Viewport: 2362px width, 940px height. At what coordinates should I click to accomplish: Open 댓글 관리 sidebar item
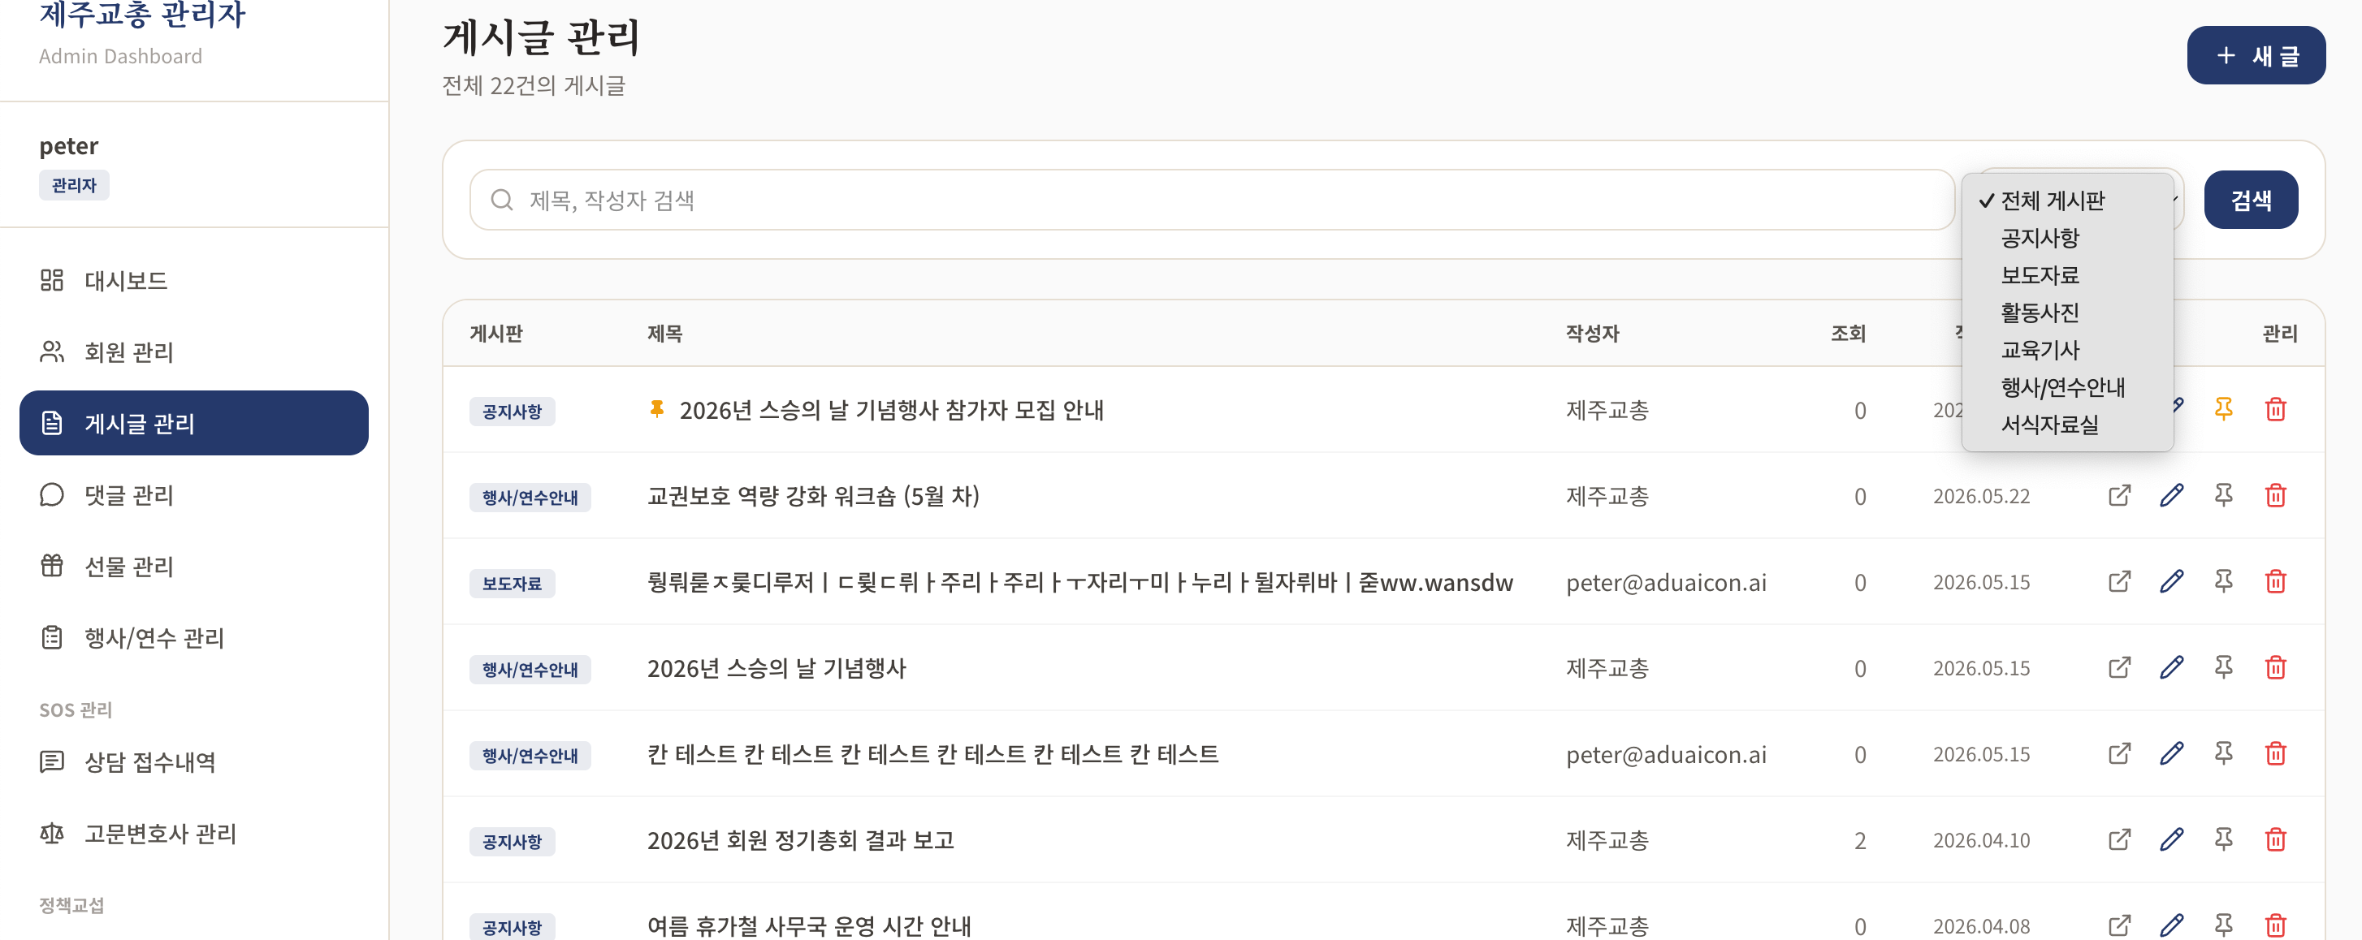(x=193, y=494)
